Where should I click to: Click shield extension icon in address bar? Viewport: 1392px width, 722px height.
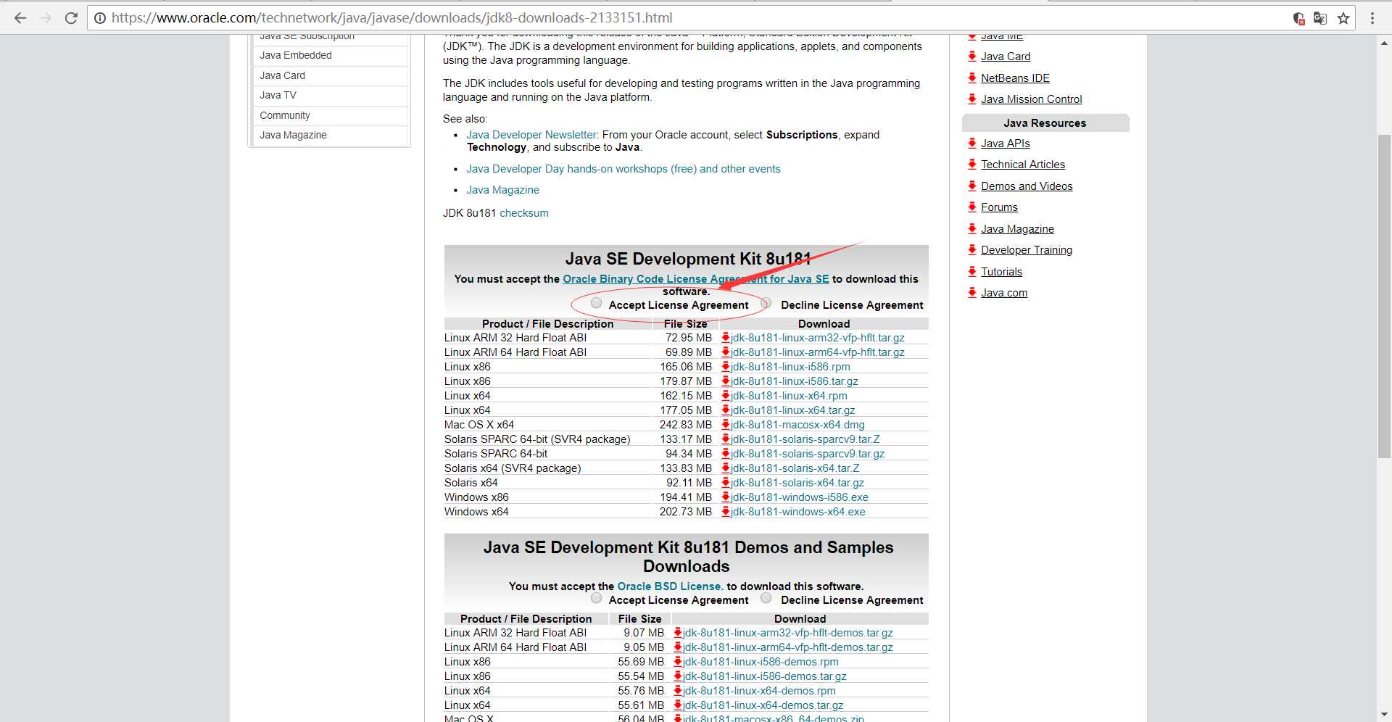[x=1298, y=18]
